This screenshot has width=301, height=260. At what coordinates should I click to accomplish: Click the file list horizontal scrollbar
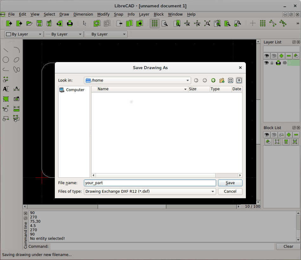tap(167, 175)
